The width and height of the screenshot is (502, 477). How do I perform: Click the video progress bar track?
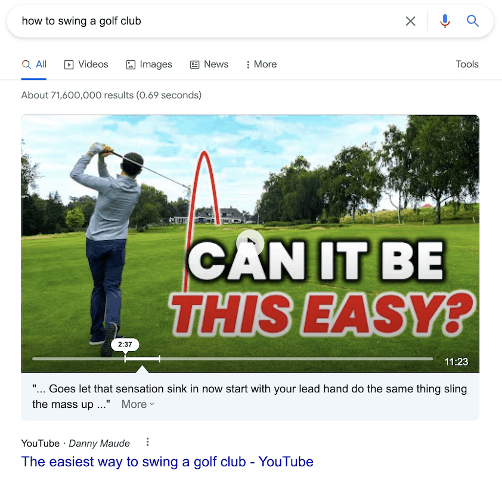coord(233,359)
